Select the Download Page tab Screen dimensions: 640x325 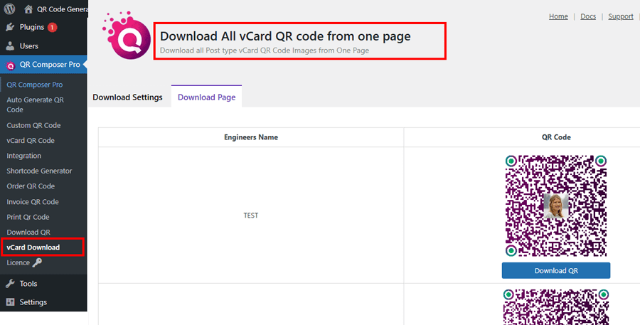click(x=206, y=97)
